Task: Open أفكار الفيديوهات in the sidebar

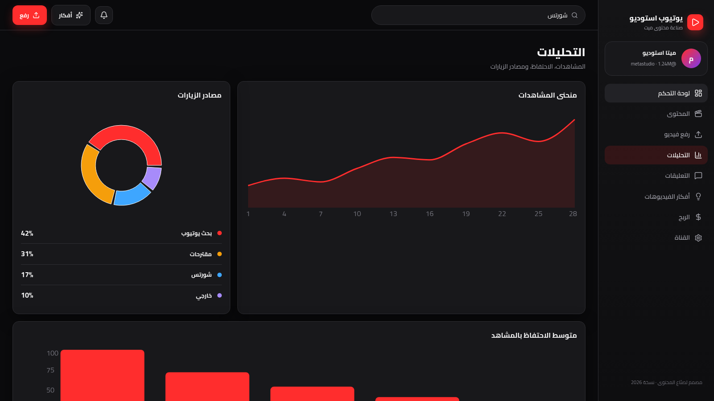Action: [656, 196]
